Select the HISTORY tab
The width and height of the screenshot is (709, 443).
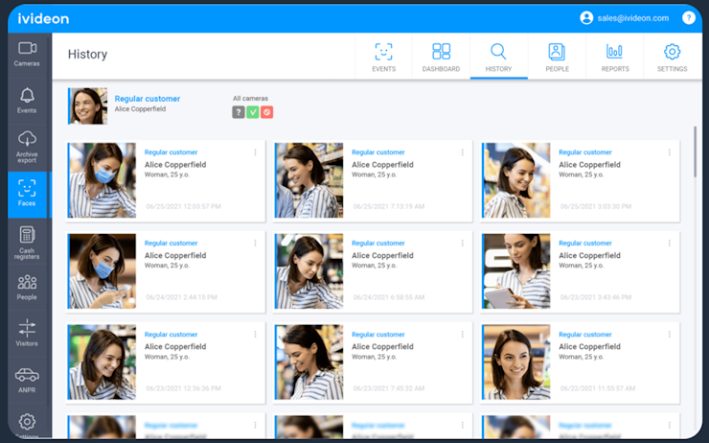499,57
